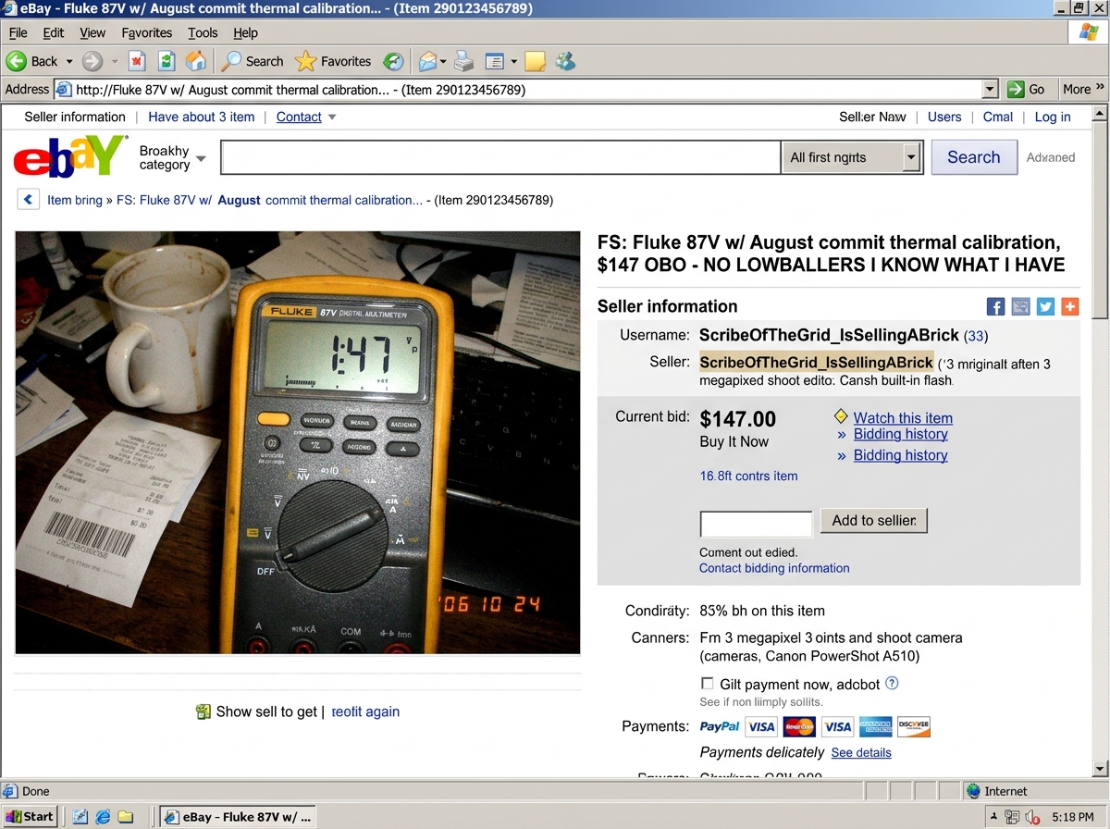
Task: Open seller feedback score (33) link
Action: coord(976,336)
